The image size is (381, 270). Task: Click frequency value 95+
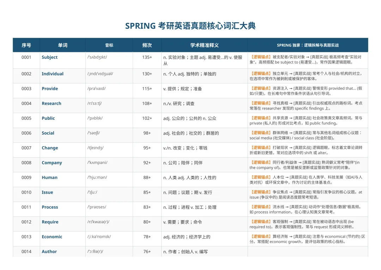[x=147, y=148]
